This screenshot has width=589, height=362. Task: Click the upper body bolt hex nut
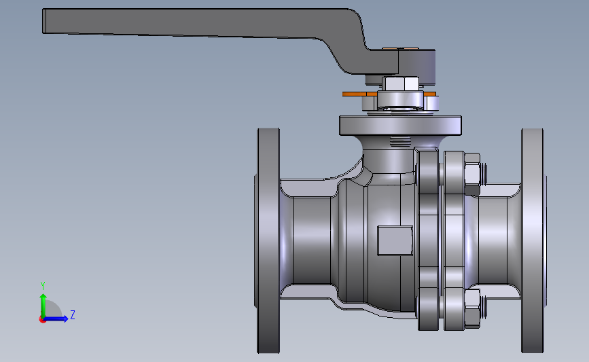pos(472,174)
